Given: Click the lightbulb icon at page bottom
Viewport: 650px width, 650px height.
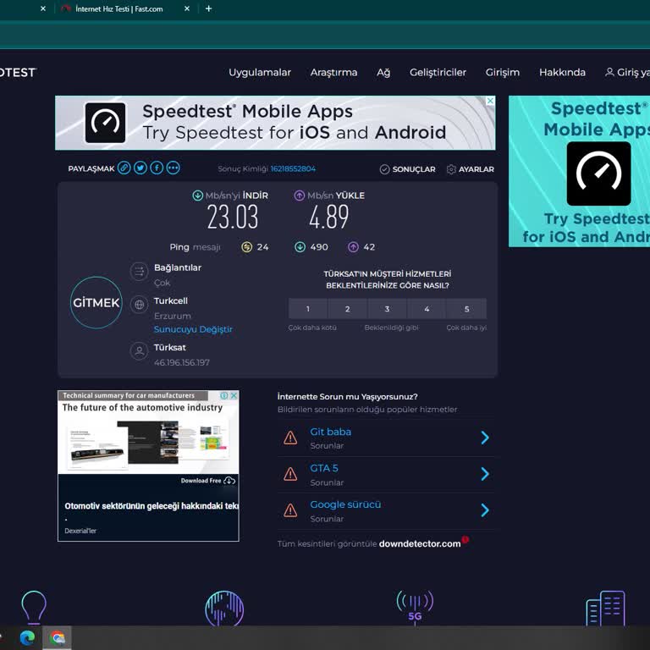Looking at the screenshot, I should pyautogui.click(x=34, y=608).
